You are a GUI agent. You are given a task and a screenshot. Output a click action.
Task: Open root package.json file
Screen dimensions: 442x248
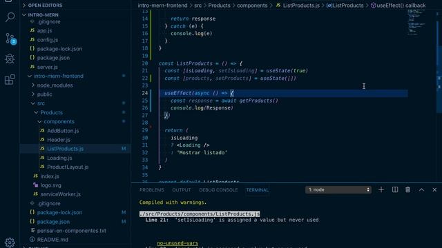(53, 58)
